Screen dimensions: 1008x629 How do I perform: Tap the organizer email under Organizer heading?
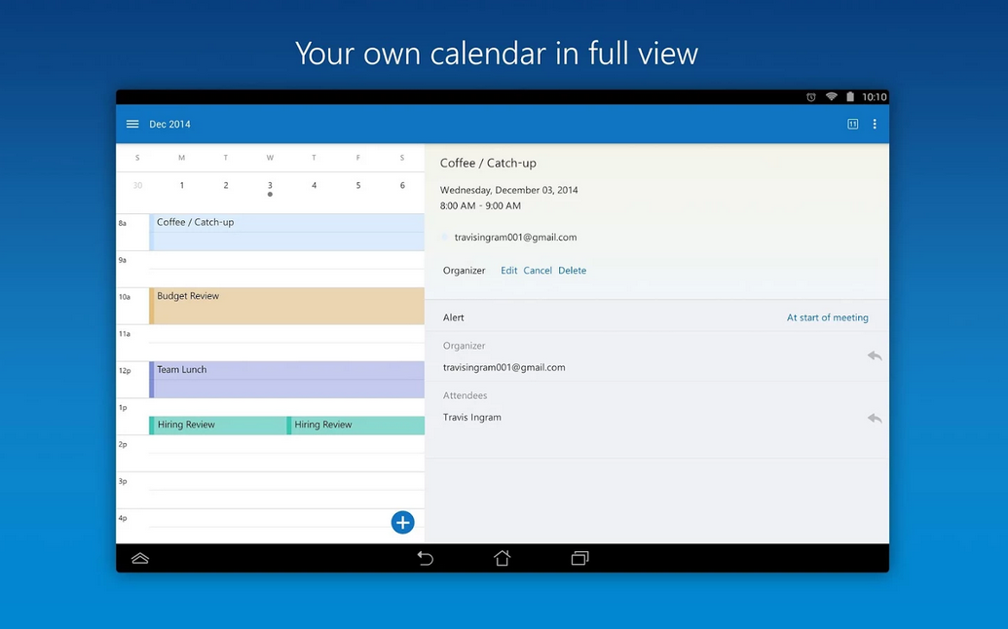[504, 367]
